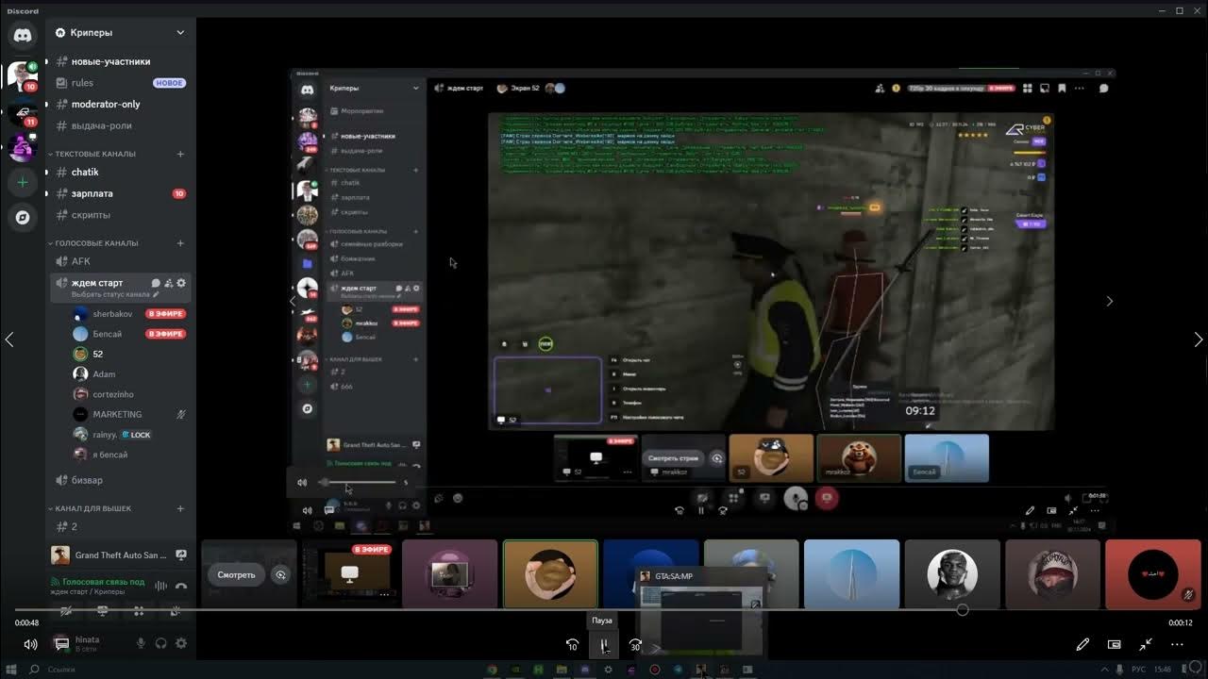Open the Windows Start menu

tap(10, 670)
